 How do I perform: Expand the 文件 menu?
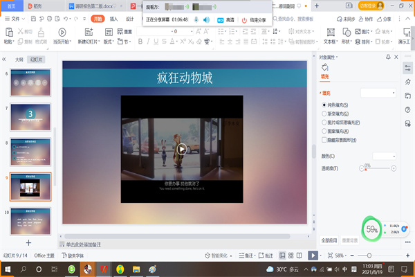pos(12,19)
